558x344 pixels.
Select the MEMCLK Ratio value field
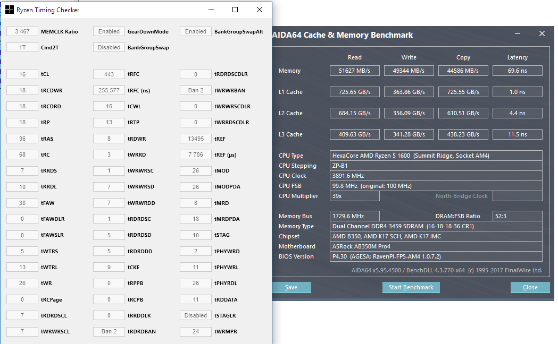tap(22, 31)
